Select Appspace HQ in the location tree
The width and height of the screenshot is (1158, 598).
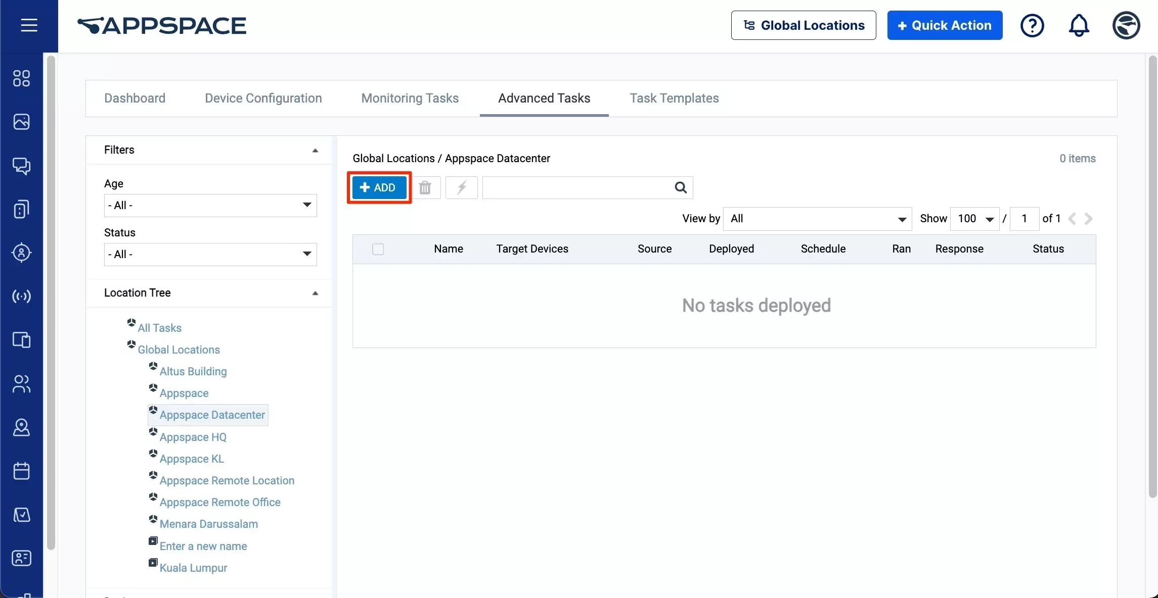pyautogui.click(x=193, y=437)
